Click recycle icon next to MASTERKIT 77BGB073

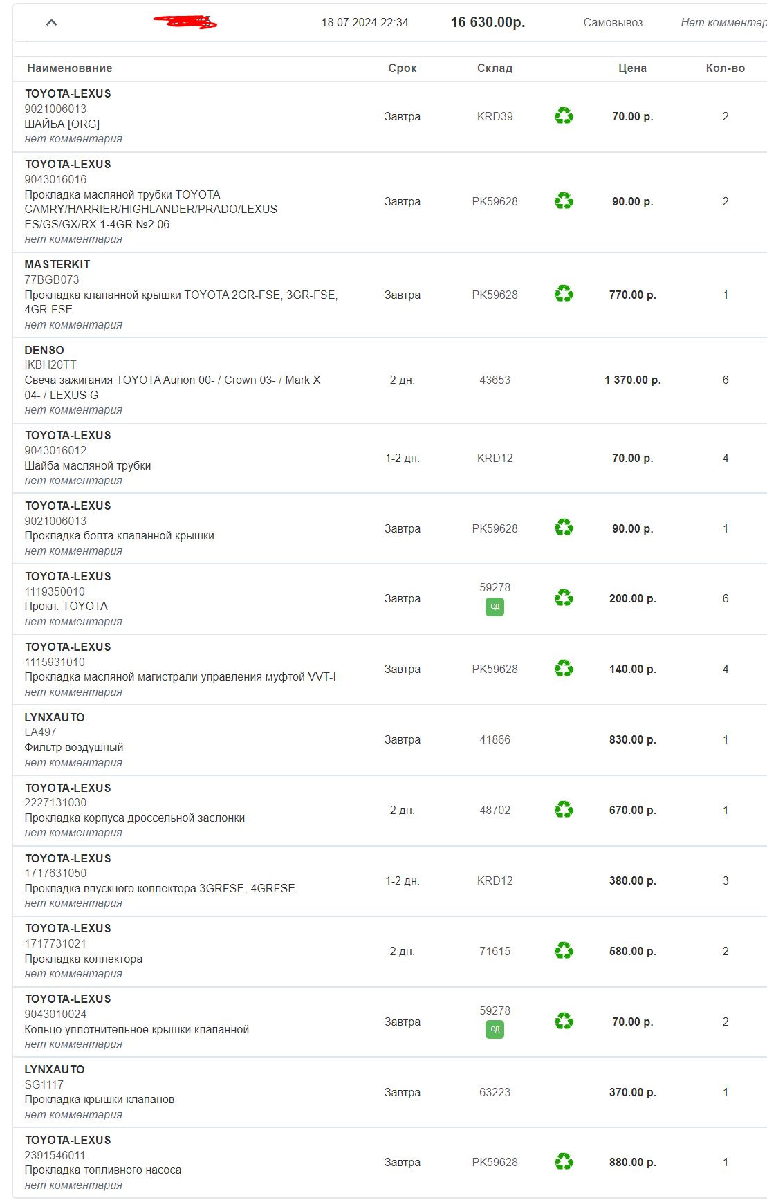point(564,295)
